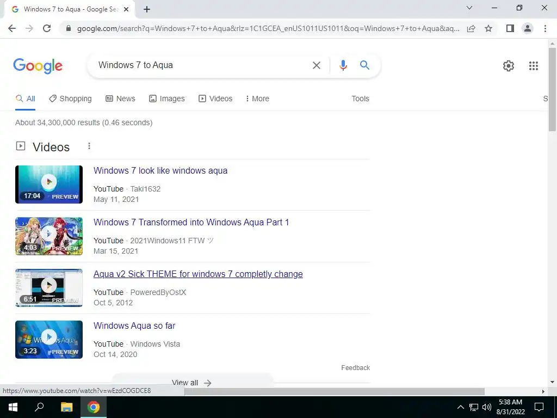Open Windows 7 Transformed into Windows Aqua Part 1
Image resolution: width=557 pixels, height=418 pixels.
coord(191,223)
